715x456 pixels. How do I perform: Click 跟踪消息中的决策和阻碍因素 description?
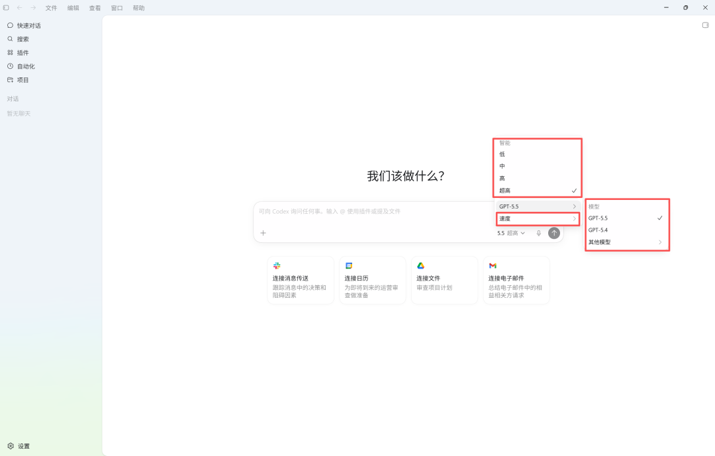(x=300, y=291)
